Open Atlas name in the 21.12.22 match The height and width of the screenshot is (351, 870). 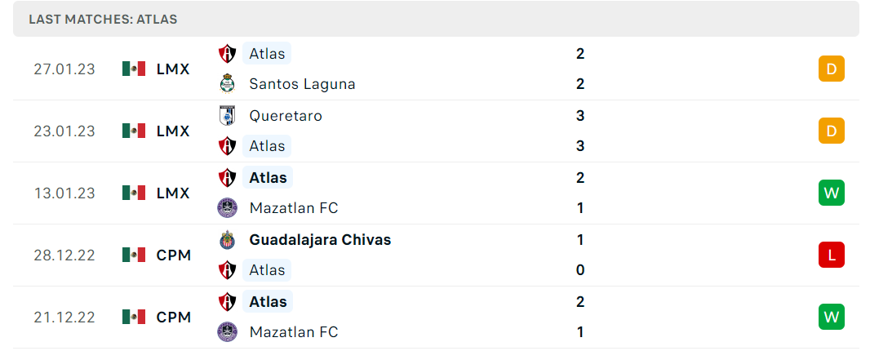coord(268,301)
